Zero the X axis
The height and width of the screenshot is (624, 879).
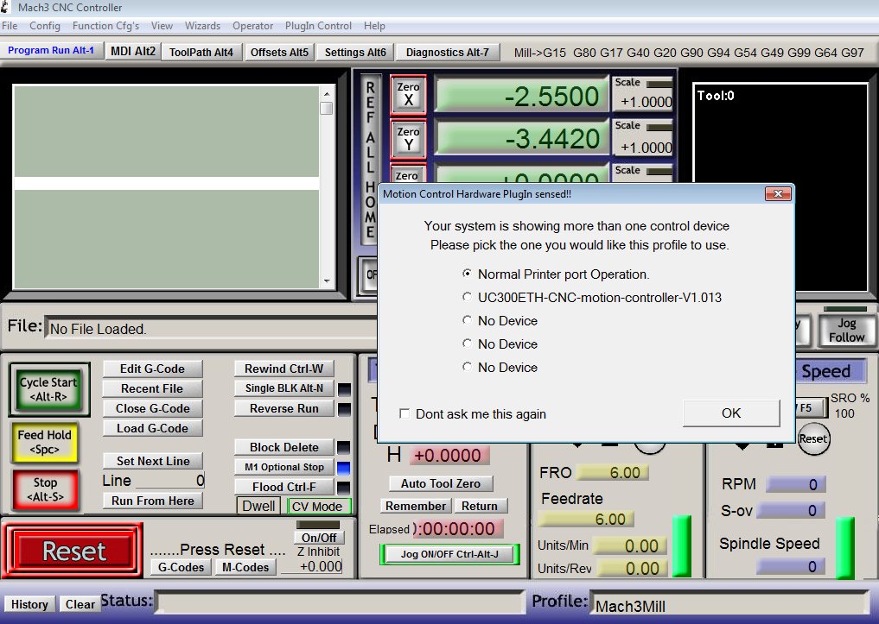(x=408, y=95)
